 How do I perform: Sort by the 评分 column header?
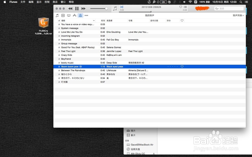click(x=173, y=21)
